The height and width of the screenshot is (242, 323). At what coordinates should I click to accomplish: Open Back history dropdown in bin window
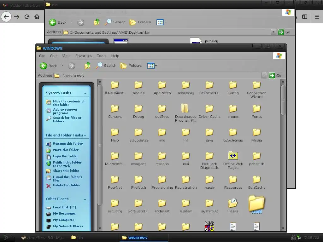click(x=71, y=22)
